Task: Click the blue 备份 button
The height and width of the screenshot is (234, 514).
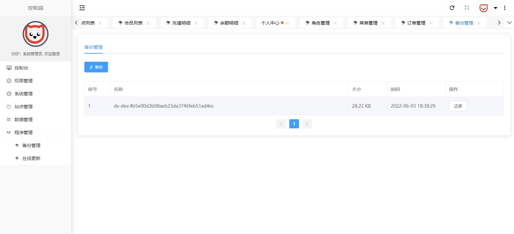Action: pos(96,67)
